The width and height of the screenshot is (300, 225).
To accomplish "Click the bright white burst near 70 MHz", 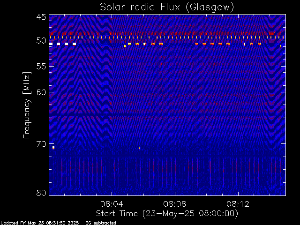I will point(53,147).
